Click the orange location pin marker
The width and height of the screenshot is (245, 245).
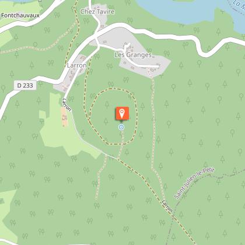pos(122,113)
